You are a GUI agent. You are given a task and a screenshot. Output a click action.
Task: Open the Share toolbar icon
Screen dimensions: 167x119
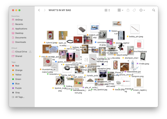pos(128,10)
